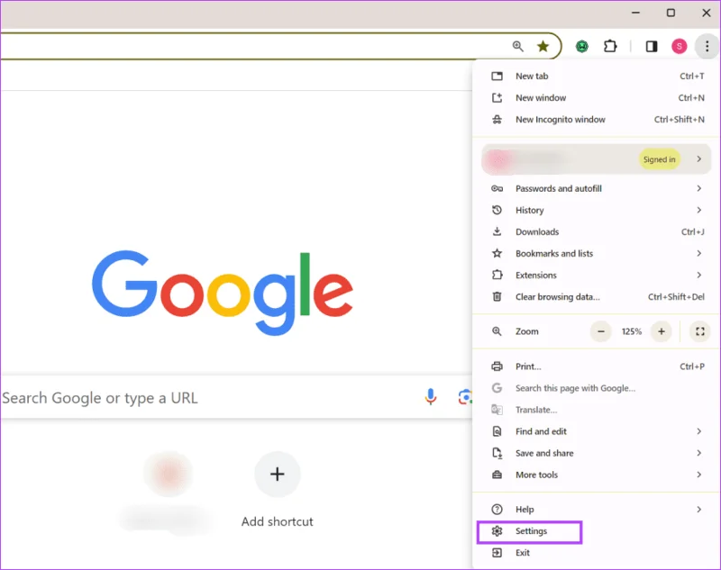Decrease zoom with the minus button
Image resolution: width=721 pixels, height=570 pixels.
click(x=601, y=331)
